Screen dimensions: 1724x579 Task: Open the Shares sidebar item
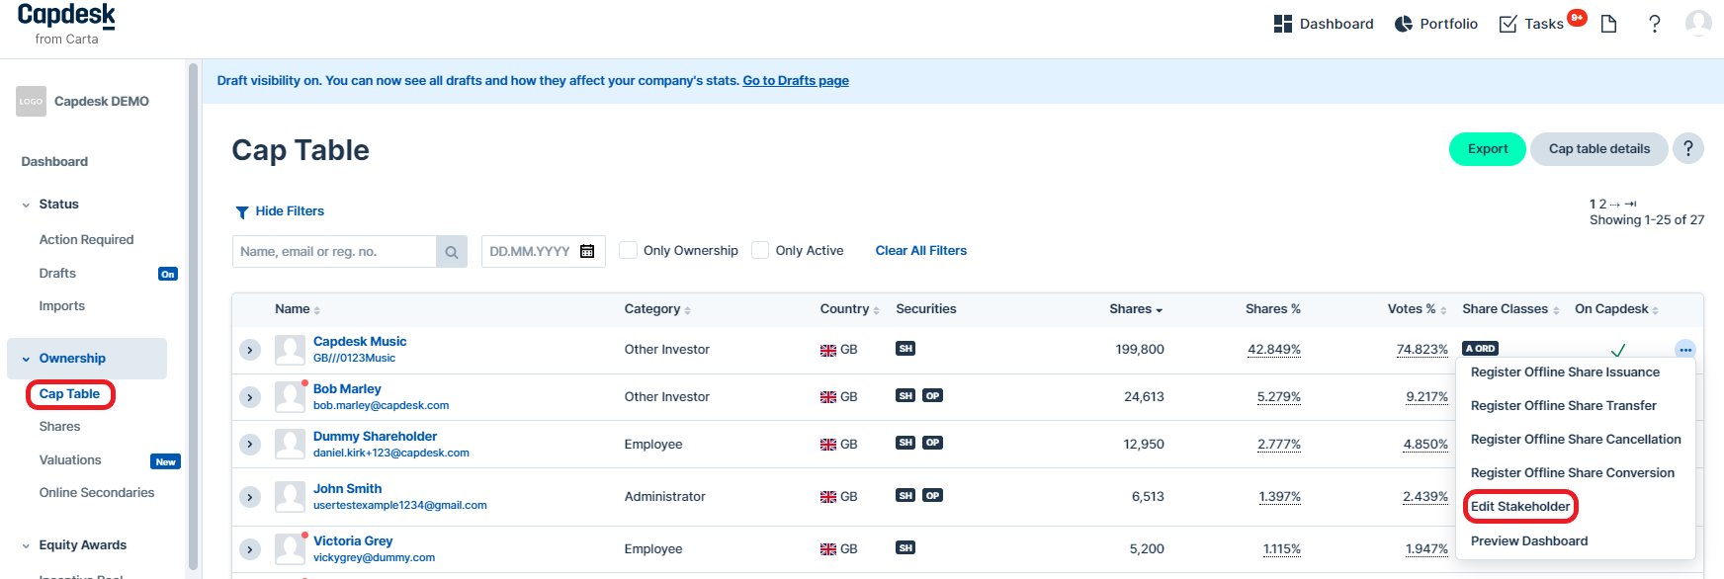point(59,427)
